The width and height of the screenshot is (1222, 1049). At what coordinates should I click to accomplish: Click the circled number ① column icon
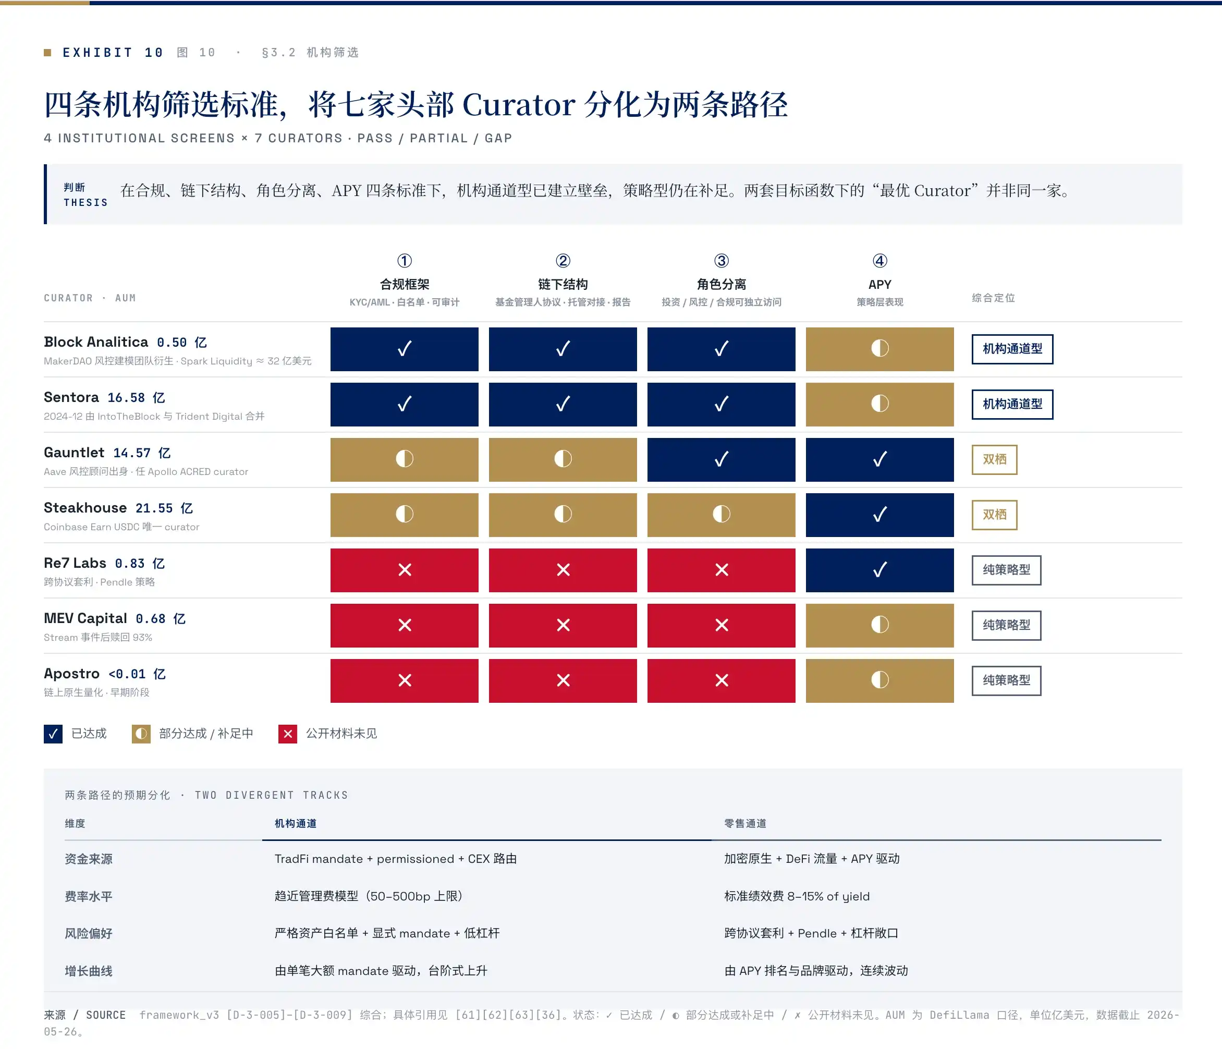[405, 261]
